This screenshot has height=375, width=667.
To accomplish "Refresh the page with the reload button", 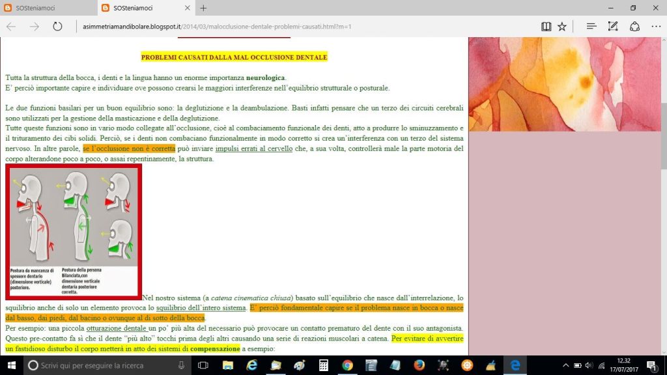I will 57,27.
